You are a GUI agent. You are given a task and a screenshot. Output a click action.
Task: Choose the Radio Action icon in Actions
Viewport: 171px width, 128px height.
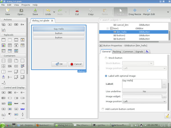coord(22,24)
